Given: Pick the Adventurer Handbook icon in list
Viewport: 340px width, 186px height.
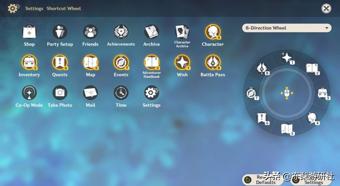Looking at the screenshot, I should [x=151, y=63].
